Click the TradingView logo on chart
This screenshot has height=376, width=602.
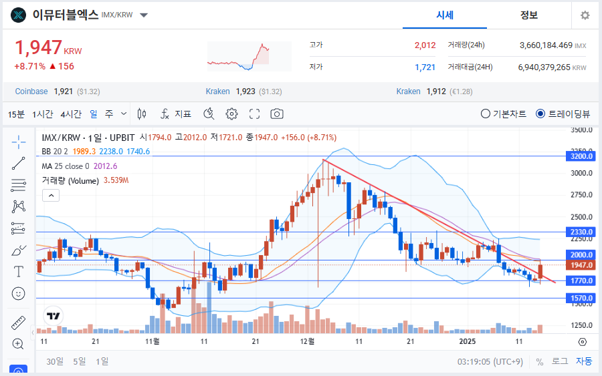[54, 316]
